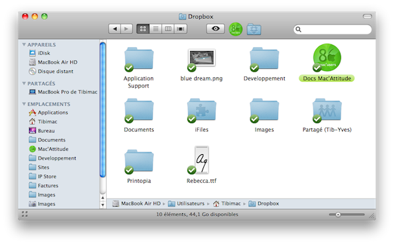Viewport: 394px width, 245px height.
Task: Click the blue dream.png file name
Action: click(201, 78)
